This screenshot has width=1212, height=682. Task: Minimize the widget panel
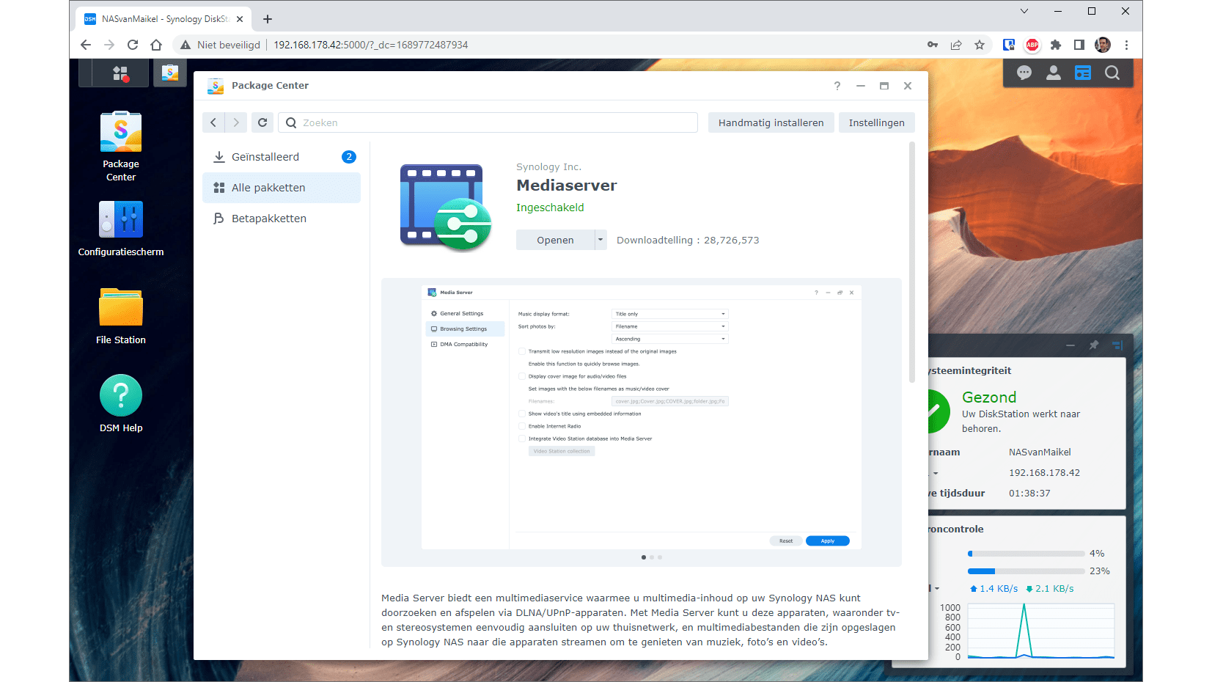point(1070,345)
